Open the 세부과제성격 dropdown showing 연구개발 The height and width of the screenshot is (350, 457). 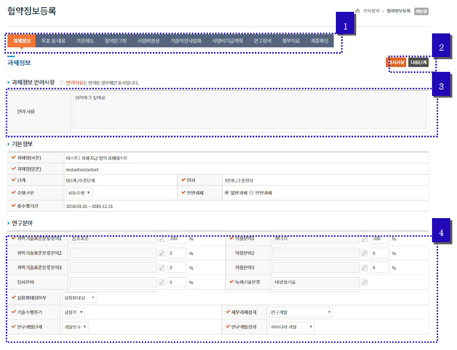click(300, 312)
